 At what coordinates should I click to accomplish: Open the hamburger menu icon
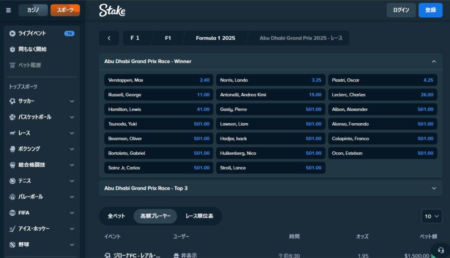click(8, 10)
